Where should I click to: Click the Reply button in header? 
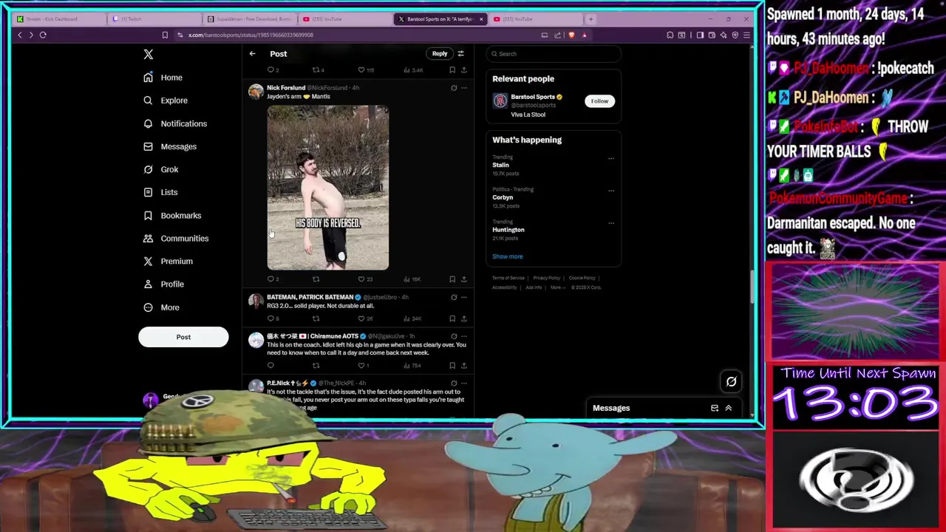pos(440,53)
